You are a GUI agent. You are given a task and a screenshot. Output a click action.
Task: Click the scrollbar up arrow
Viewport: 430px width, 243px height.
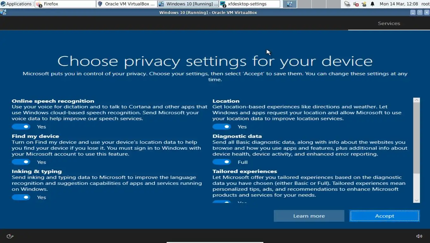(x=416, y=100)
